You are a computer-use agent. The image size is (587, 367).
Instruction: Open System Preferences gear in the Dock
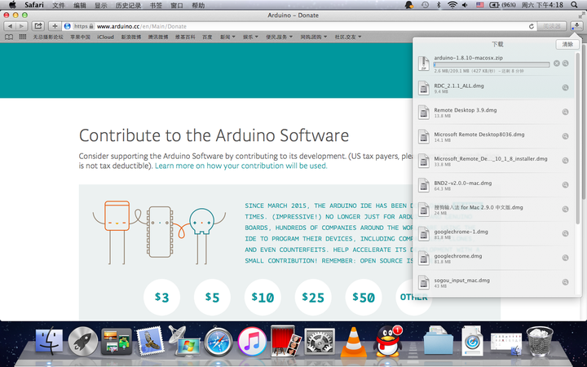(320, 342)
